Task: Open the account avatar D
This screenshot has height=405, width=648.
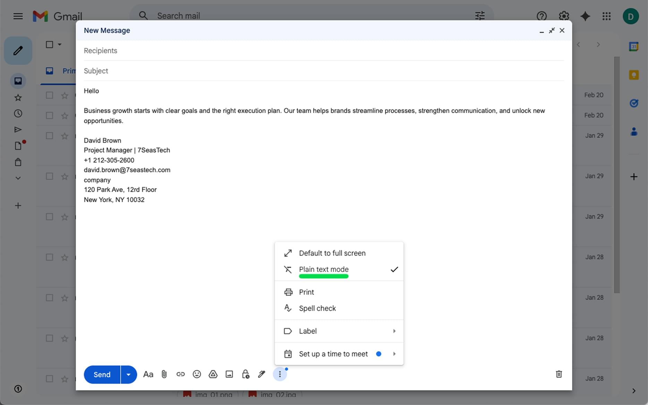Action: tap(631, 16)
